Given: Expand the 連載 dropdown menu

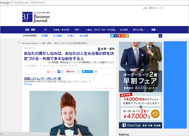Looking at the screenshot, I should 155,30.
